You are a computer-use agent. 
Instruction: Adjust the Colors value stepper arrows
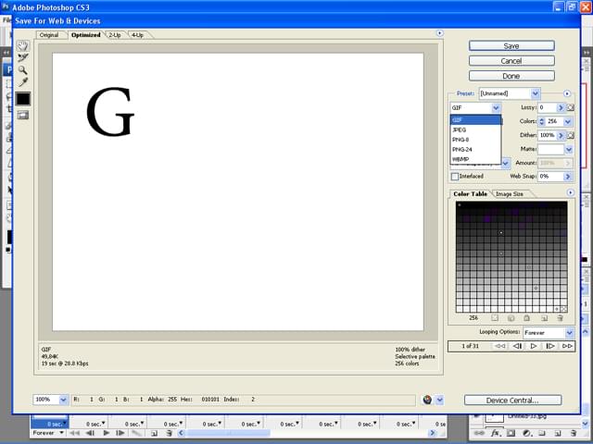tap(541, 121)
